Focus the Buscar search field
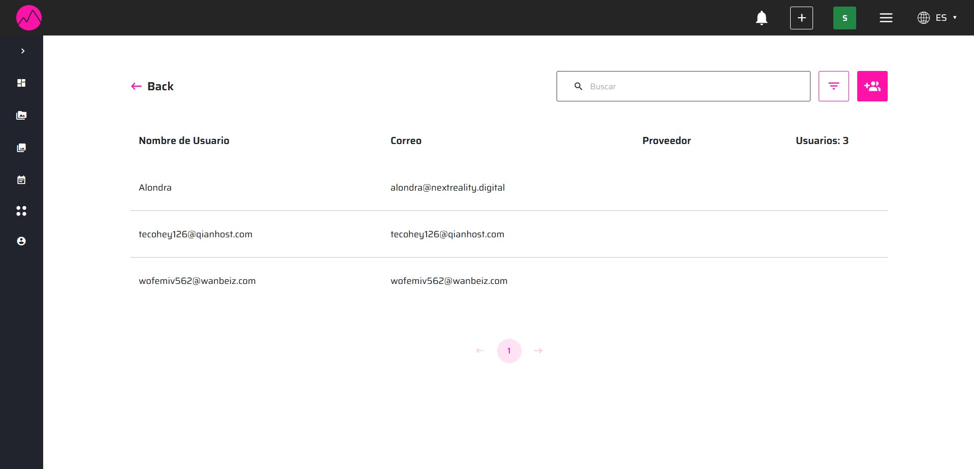The height and width of the screenshot is (469, 974). (x=684, y=86)
